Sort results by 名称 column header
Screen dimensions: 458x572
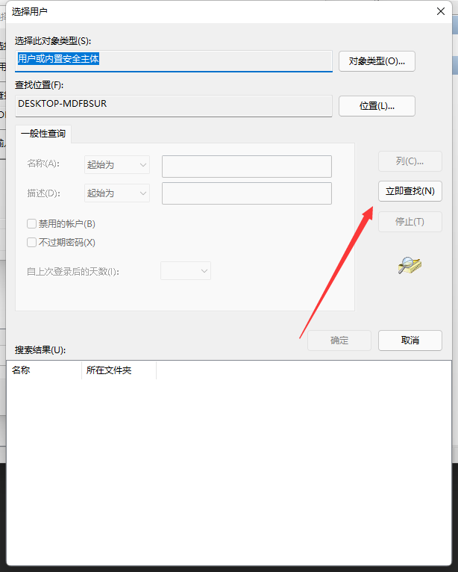tap(44, 370)
